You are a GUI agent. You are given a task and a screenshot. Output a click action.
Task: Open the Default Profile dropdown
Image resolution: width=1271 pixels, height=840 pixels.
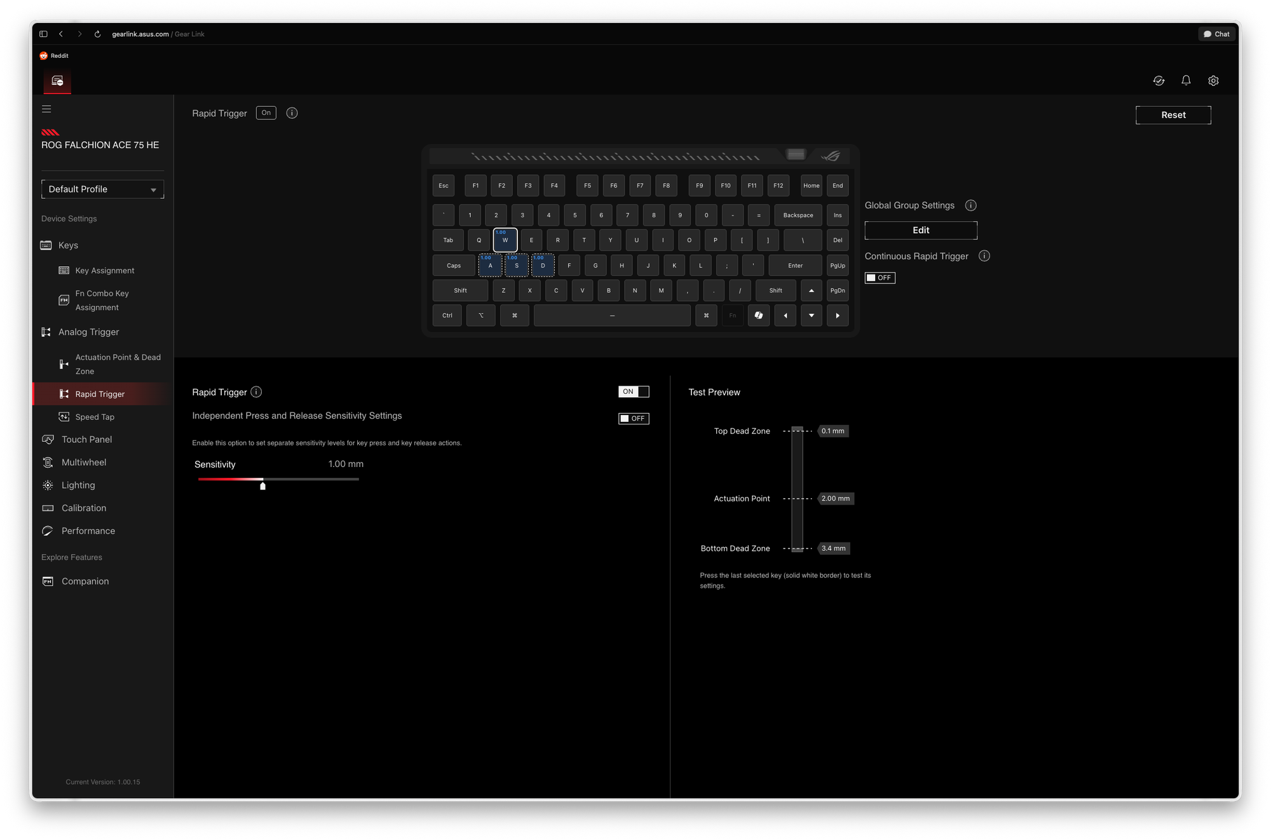(x=102, y=189)
